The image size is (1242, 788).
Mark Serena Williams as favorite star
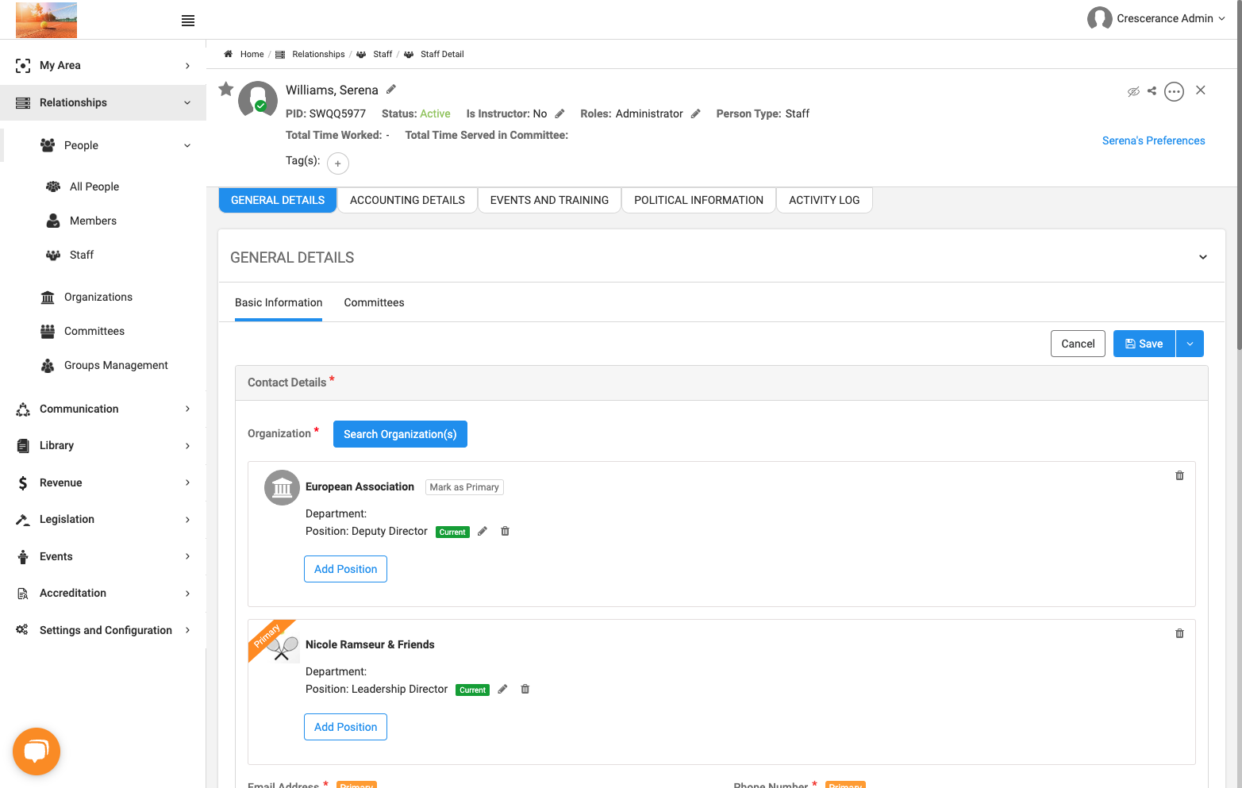(x=226, y=89)
